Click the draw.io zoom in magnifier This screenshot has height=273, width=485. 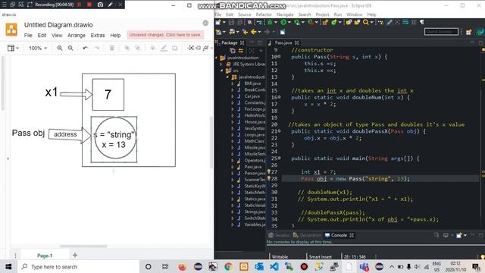tap(60, 48)
